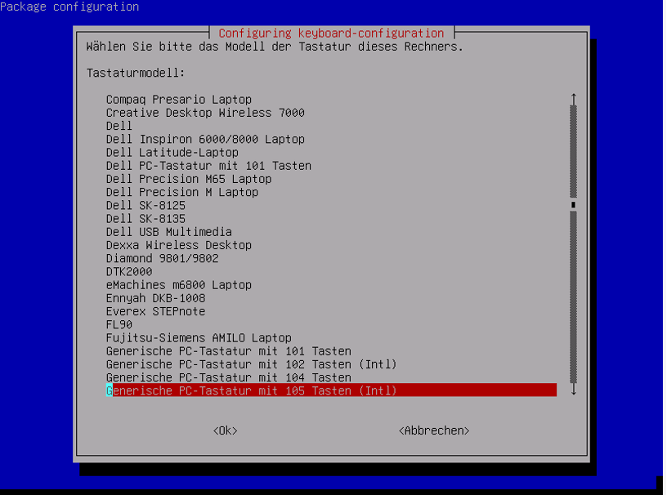Pick Diamond 9801/9802 entry
The width and height of the screenshot is (667, 495).
click(x=162, y=258)
